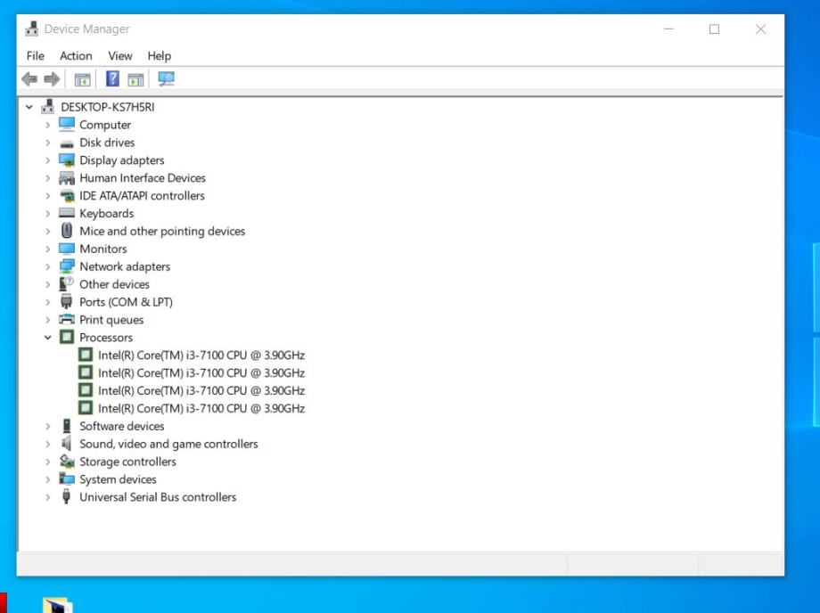Select the Software devices label
The image size is (820, 613).
[x=122, y=427]
